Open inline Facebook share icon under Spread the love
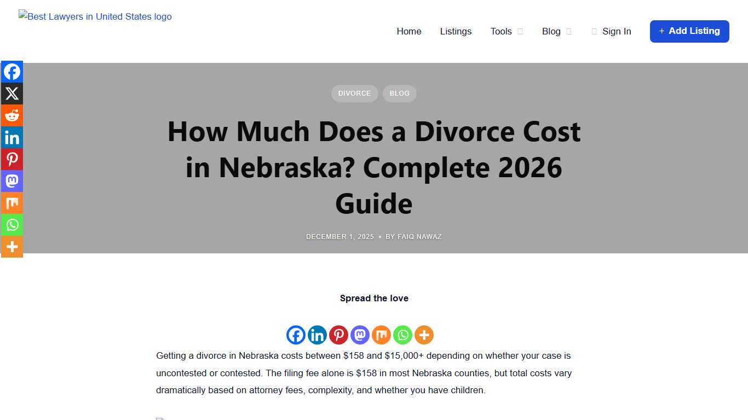 [296, 335]
